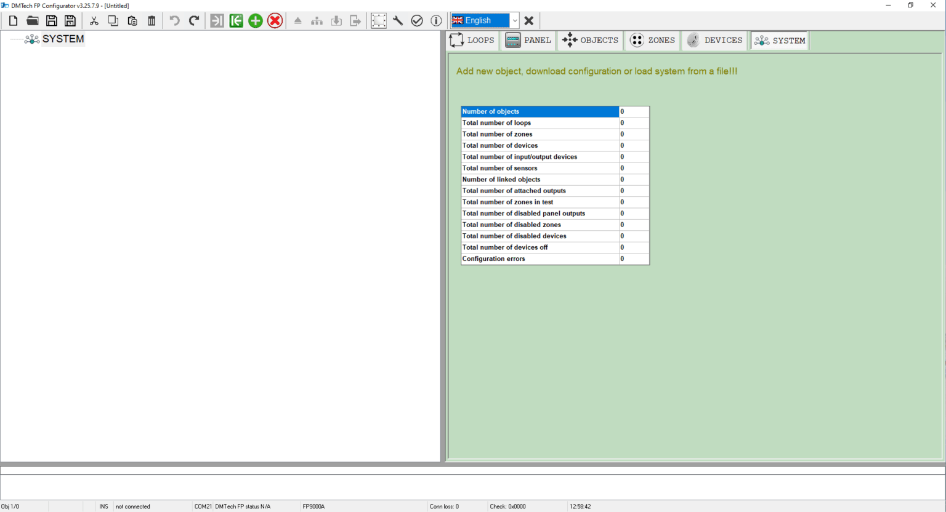This screenshot has width=946, height=512.
Task: Undo the last action
Action: coord(174,20)
